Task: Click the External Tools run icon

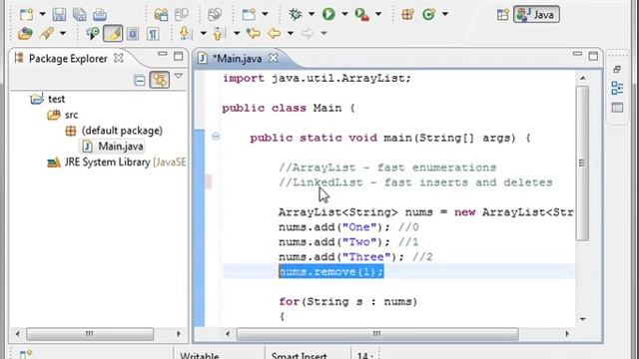Action: pos(361,15)
